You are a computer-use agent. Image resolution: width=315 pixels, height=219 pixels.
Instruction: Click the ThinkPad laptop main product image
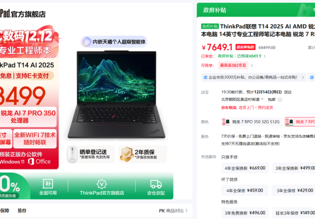pos(116,95)
